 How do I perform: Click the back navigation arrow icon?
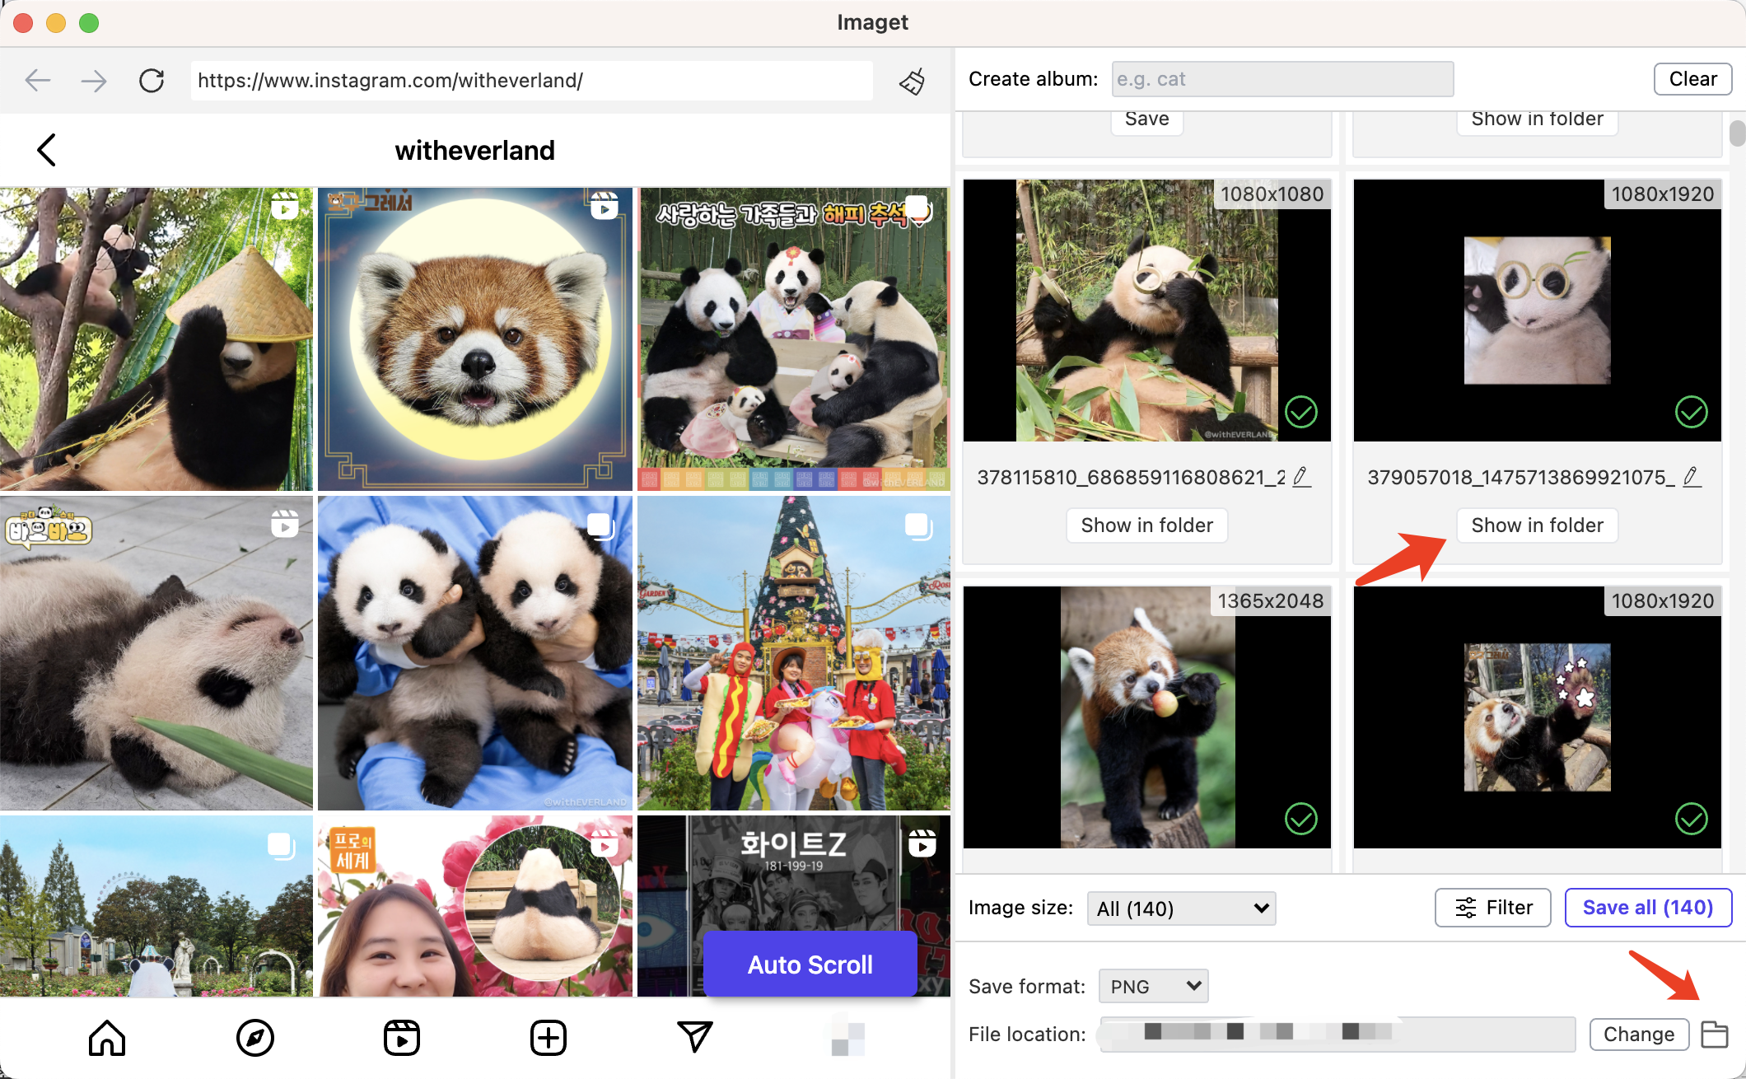tap(37, 80)
